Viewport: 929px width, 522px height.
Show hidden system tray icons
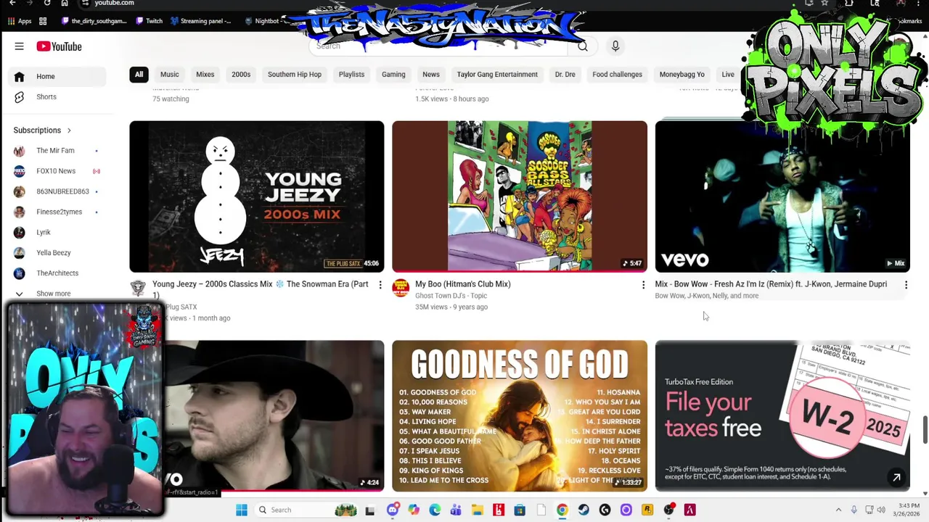coord(838,510)
